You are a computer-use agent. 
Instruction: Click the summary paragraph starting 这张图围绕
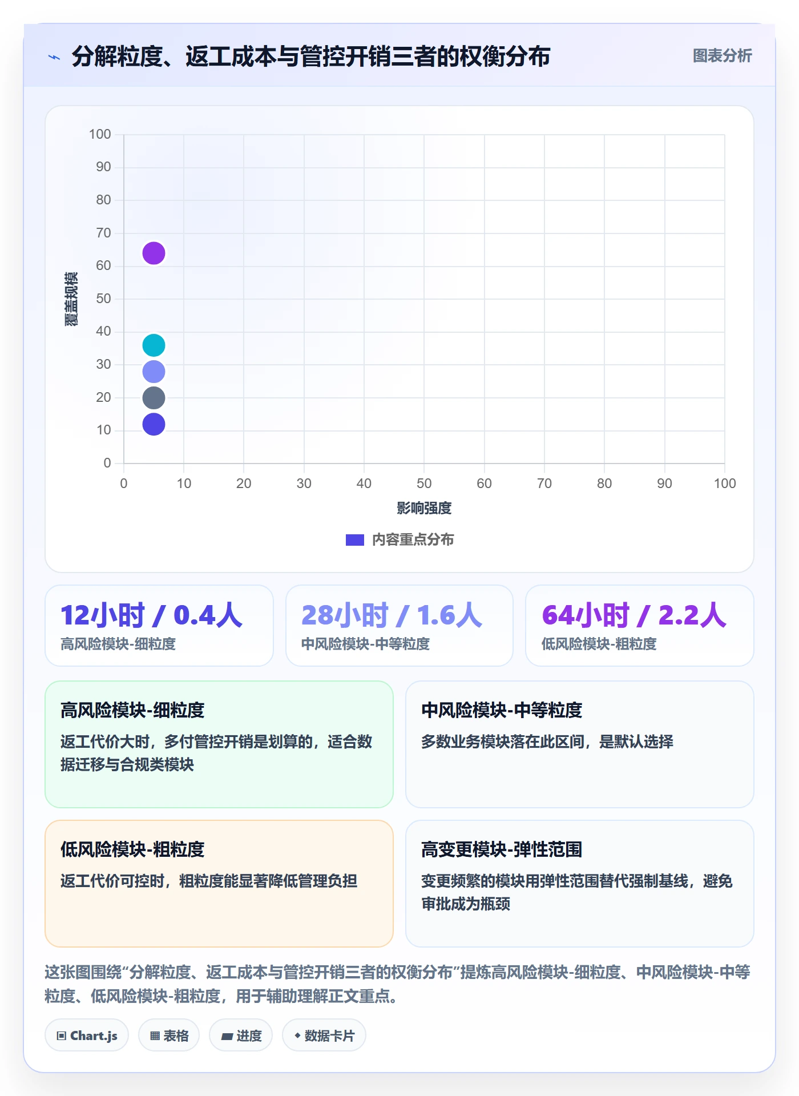(x=398, y=984)
